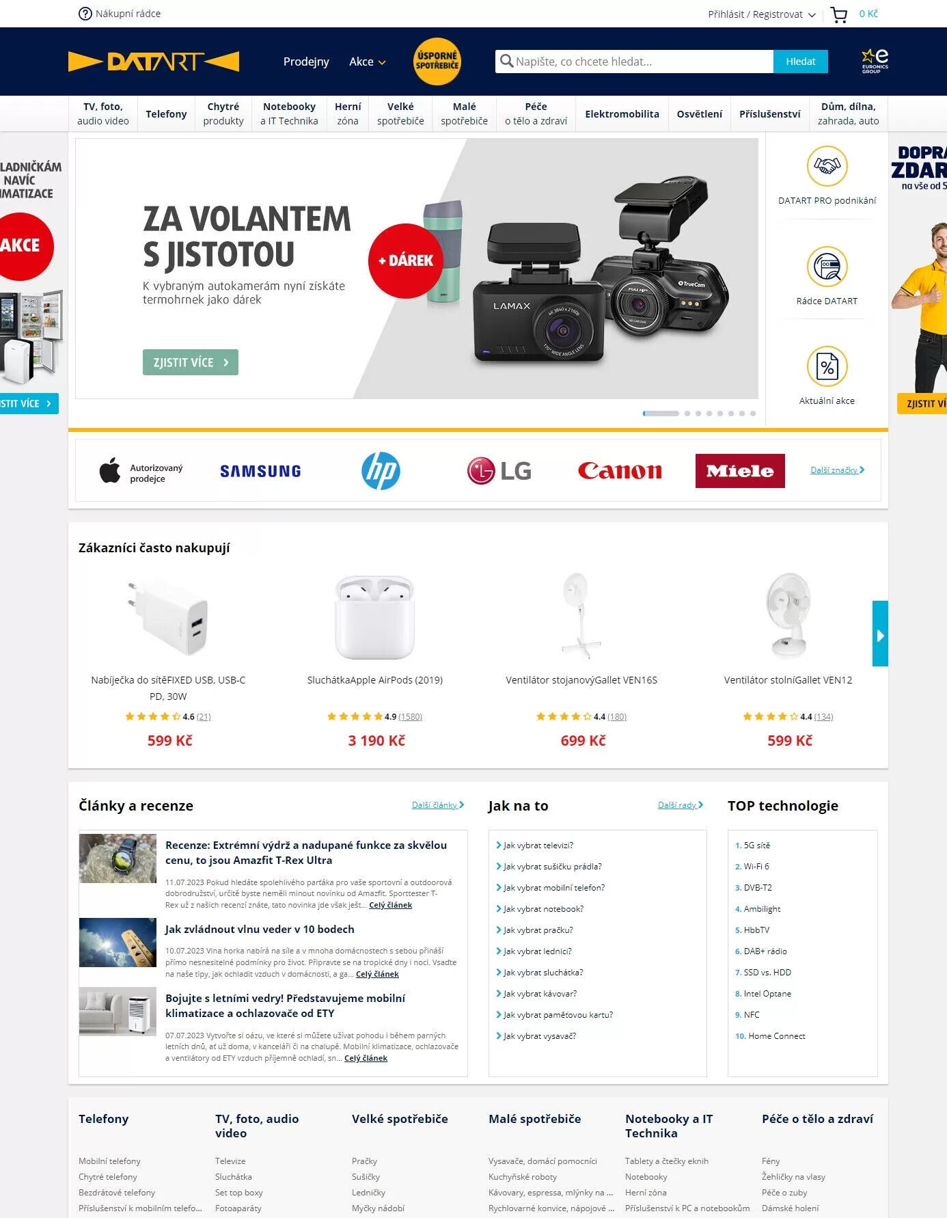Image resolution: width=947 pixels, height=1218 pixels.
Task: Open the Prodejny menu item
Action: click(x=306, y=62)
